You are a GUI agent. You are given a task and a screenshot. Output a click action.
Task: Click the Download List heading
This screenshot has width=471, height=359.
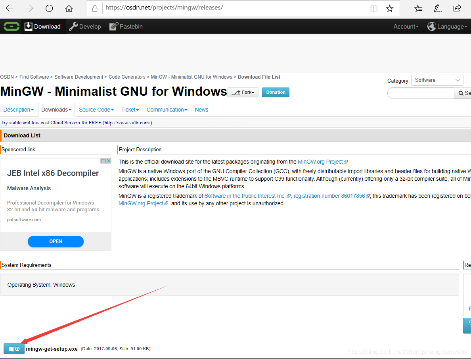[22, 136]
